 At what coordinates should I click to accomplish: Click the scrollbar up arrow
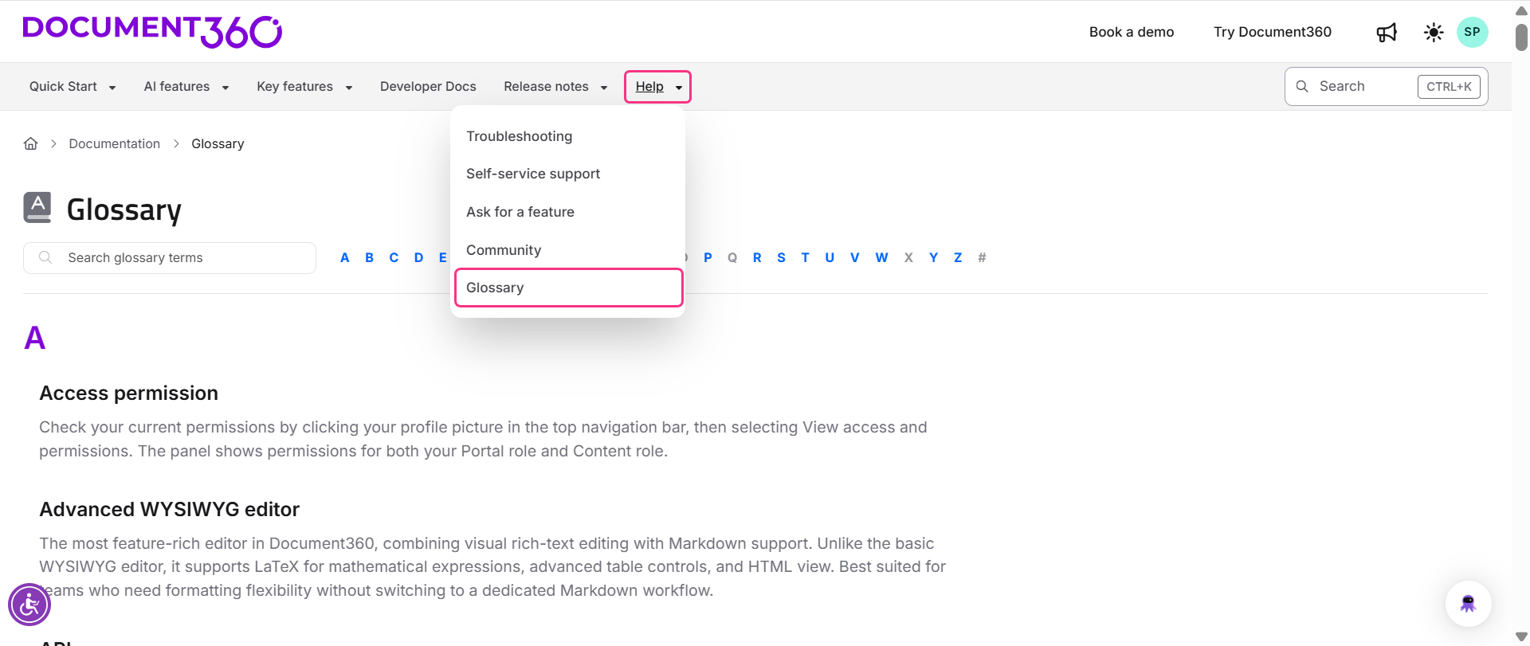1521,10
